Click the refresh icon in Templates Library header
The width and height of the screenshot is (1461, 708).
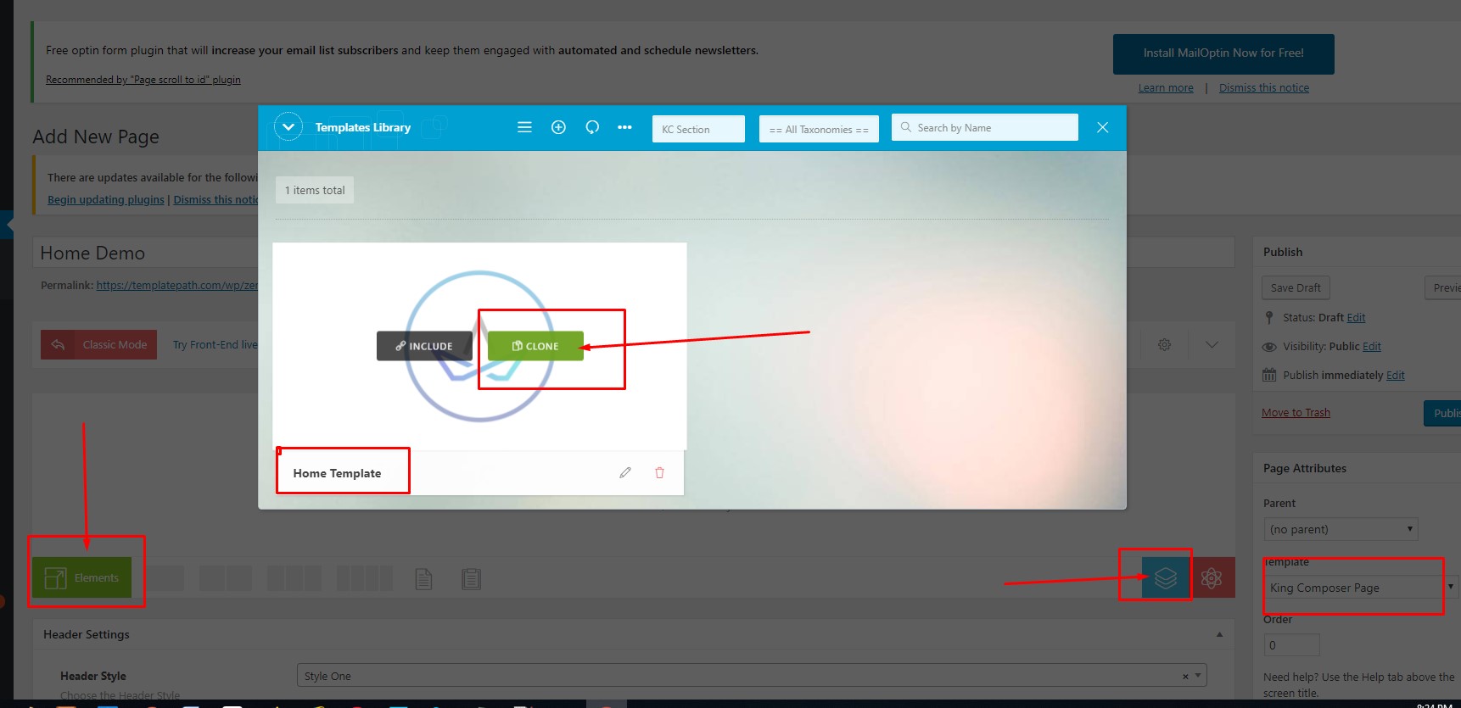coord(592,127)
